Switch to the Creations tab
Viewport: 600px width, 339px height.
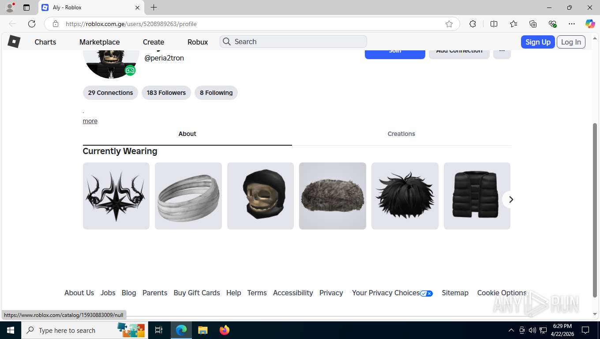(x=401, y=134)
